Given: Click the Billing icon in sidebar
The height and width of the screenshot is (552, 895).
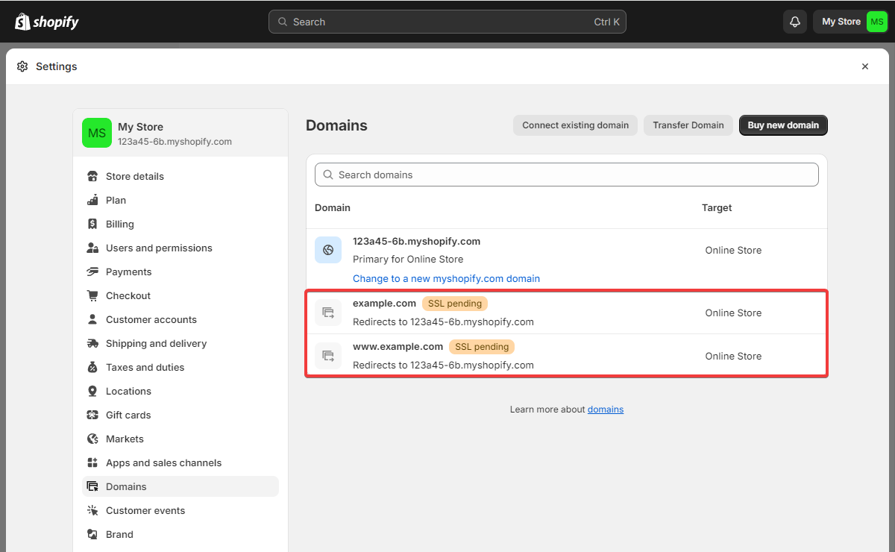Looking at the screenshot, I should click(x=92, y=224).
